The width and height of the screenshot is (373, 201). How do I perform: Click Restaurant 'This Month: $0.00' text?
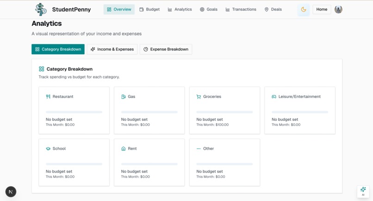click(60, 125)
